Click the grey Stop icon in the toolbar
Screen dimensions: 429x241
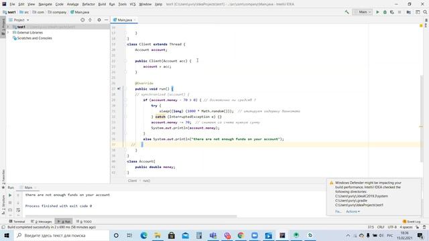coord(400,12)
